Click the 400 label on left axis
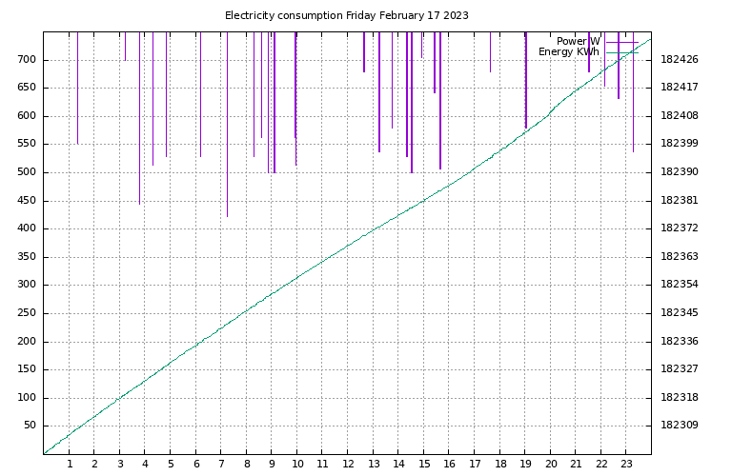732x476 pixels. pyautogui.click(x=26, y=228)
